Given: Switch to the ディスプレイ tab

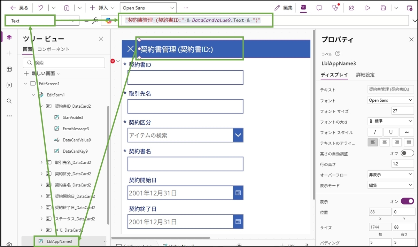Looking at the screenshot, I should pyautogui.click(x=334, y=75).
